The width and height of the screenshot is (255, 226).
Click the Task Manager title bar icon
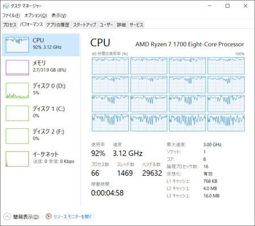tap(6, 6)
